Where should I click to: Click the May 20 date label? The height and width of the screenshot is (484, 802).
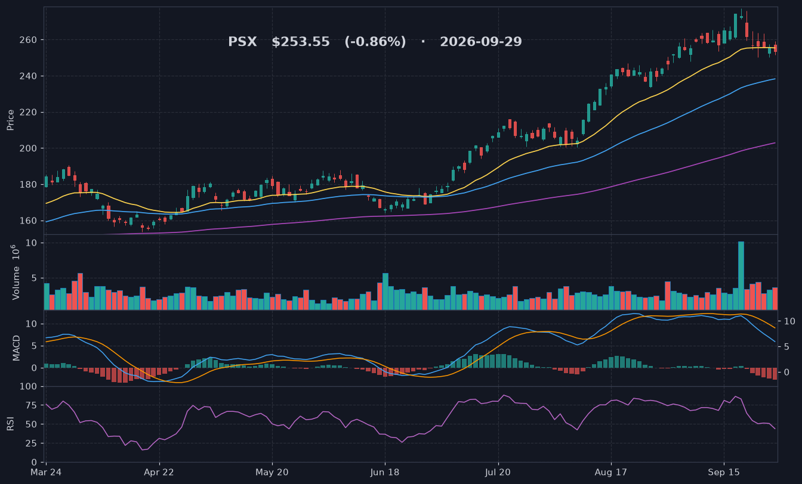(272, 472)
